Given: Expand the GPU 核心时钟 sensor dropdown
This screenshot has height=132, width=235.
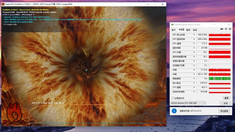Looking at the screenshot, I should click(194, 35).
